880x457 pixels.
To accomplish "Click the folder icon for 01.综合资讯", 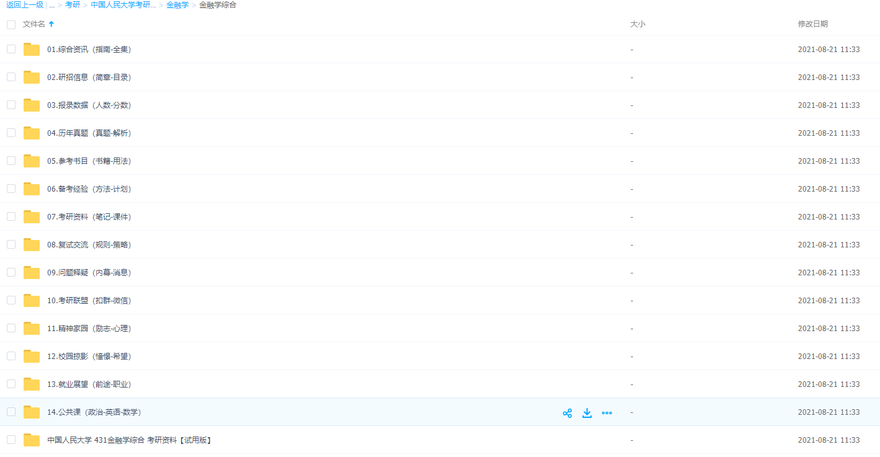I will pyautogui.click(x=32, y=50).
